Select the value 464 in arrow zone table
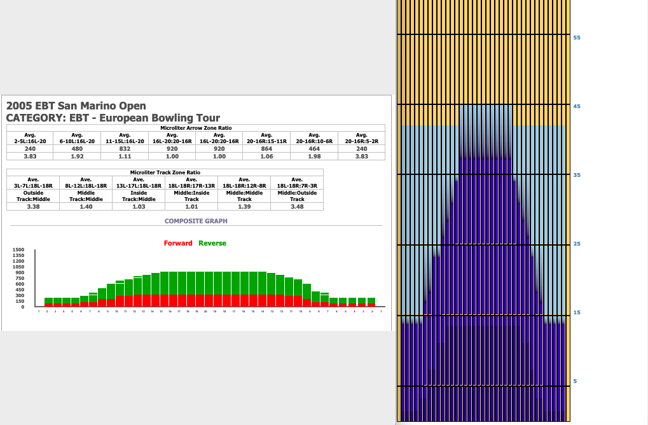 314,149
